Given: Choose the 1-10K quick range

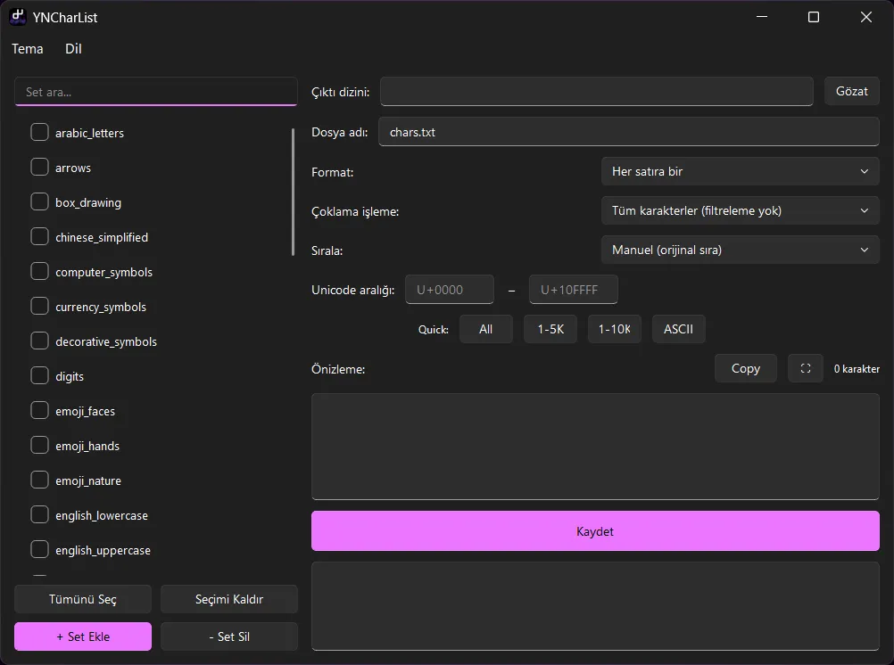Looking at the screenshot, I should coord(615,329).
